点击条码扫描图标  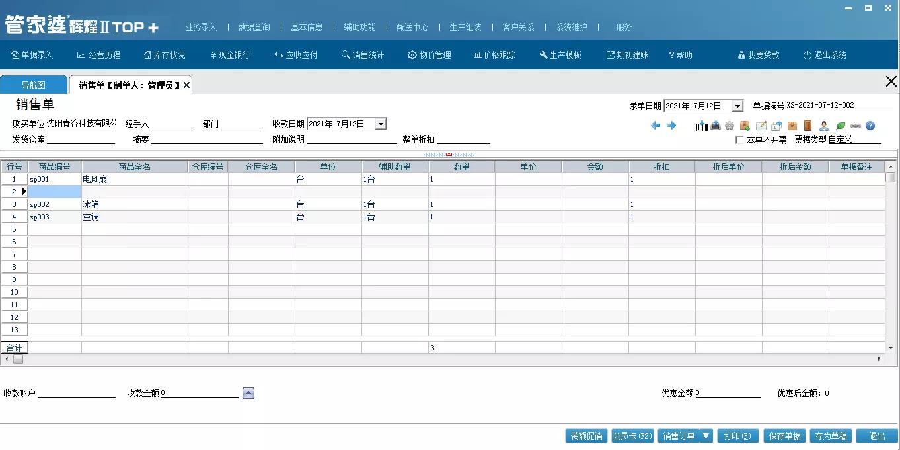tap(702, 126)
